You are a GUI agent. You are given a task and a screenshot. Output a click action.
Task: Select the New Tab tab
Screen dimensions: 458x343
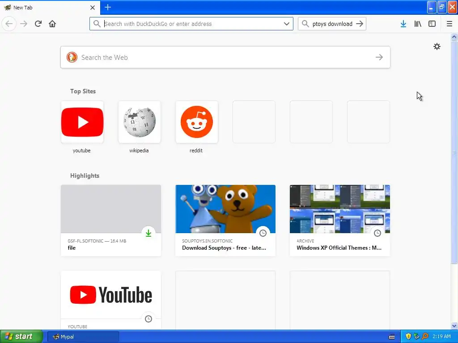click(50, 7)
